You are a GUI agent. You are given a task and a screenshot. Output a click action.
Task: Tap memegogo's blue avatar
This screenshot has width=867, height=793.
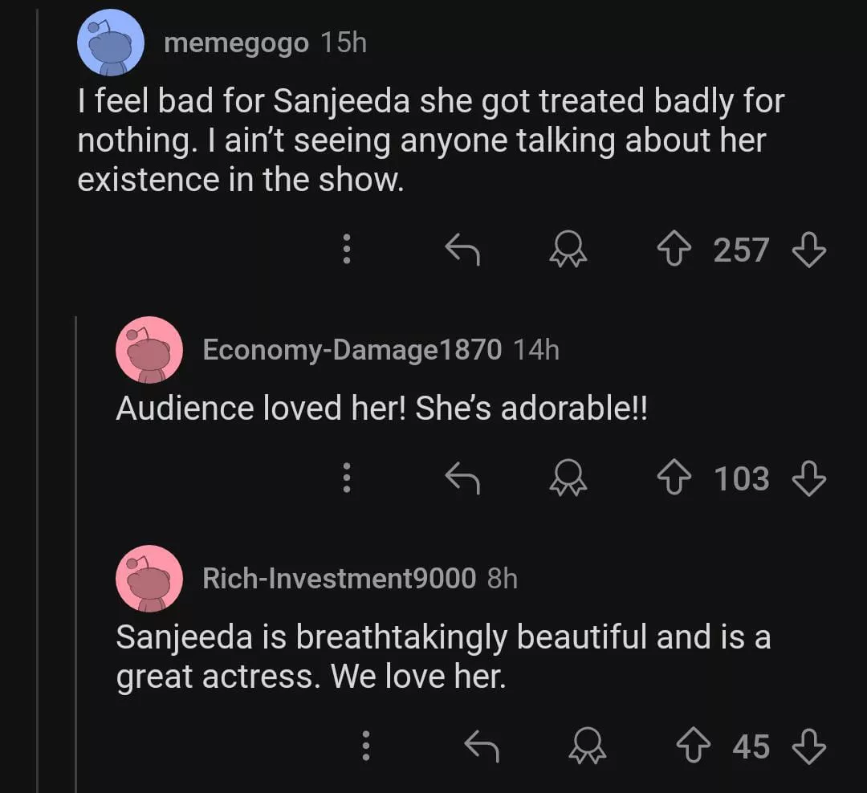click(x=111, y=43)
